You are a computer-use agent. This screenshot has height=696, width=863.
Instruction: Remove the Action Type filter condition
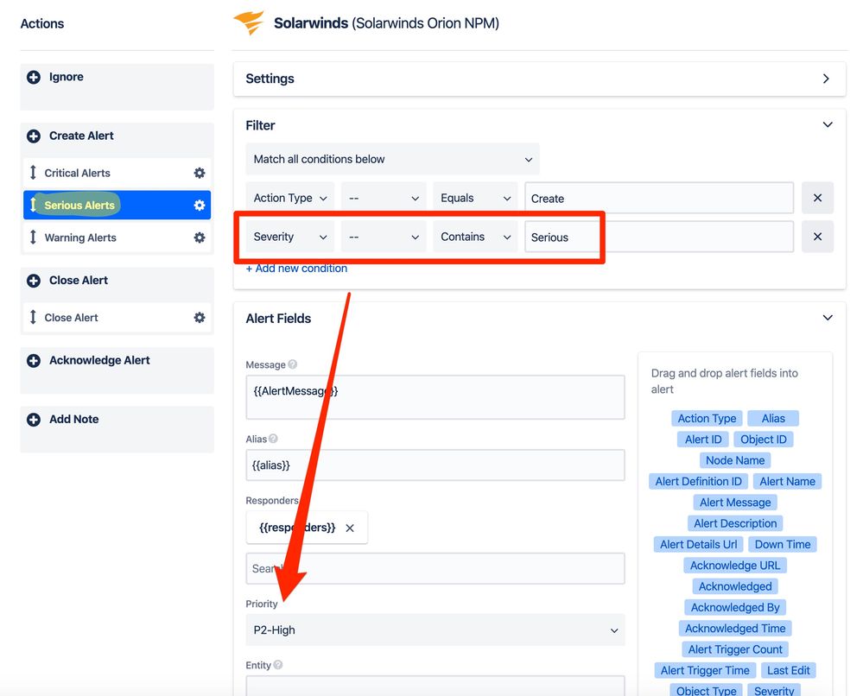[817, 198]
